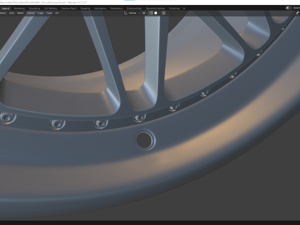
Task: Open the proportional editing falloff dropdown
Action: click(169, 13)
